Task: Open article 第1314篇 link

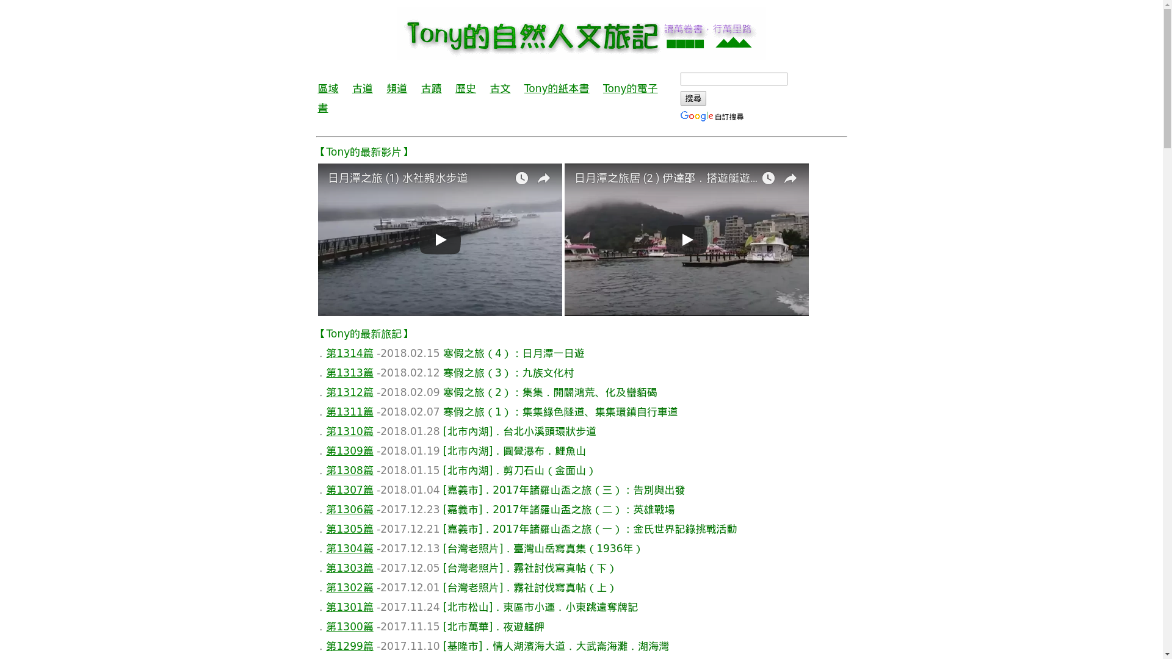Action: 349,354
